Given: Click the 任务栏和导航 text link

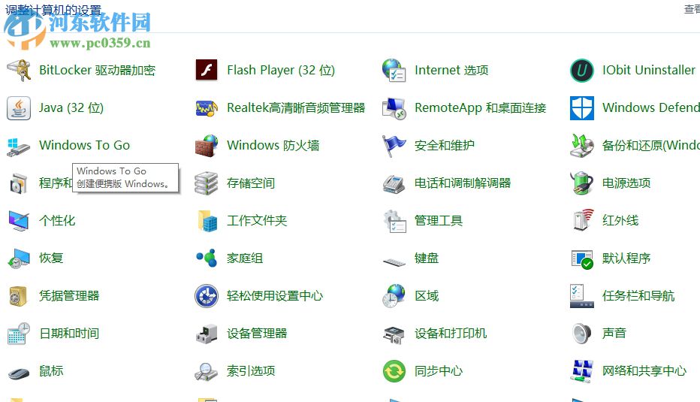Looking at the screenshot, I should tap(638, 296).
